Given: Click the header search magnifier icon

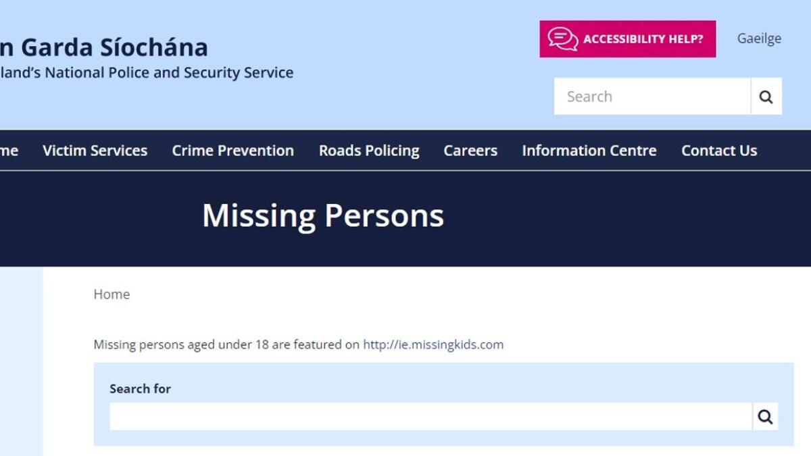Looking at the screenshot, I should 766,97.
